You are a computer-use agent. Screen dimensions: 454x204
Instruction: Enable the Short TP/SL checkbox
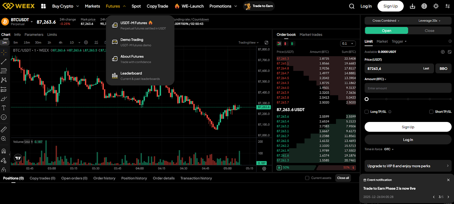click(x=431, y=112)
